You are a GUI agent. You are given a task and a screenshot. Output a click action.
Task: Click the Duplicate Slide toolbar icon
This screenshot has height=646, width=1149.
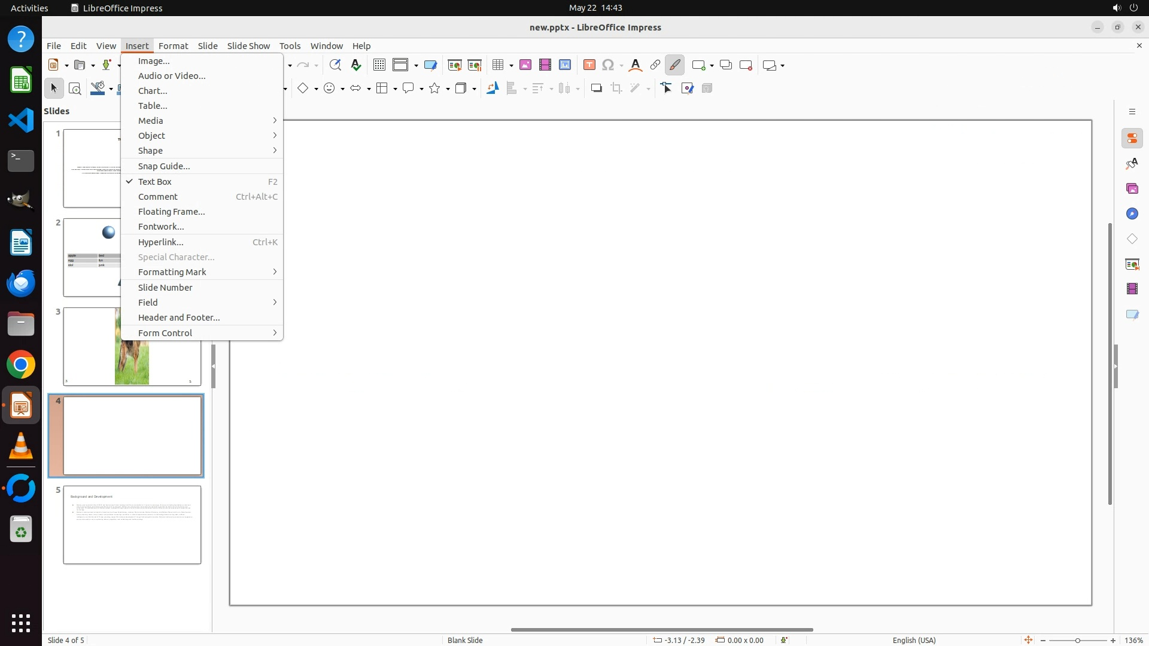click(x=726, y=65)
